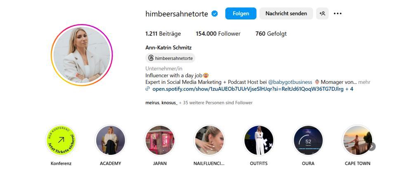
Task: Open the Konferenz story highlight
Action: coord(61,140)
